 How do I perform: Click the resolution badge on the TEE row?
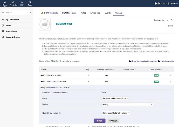pyautogui.click(x=156, y=76)
